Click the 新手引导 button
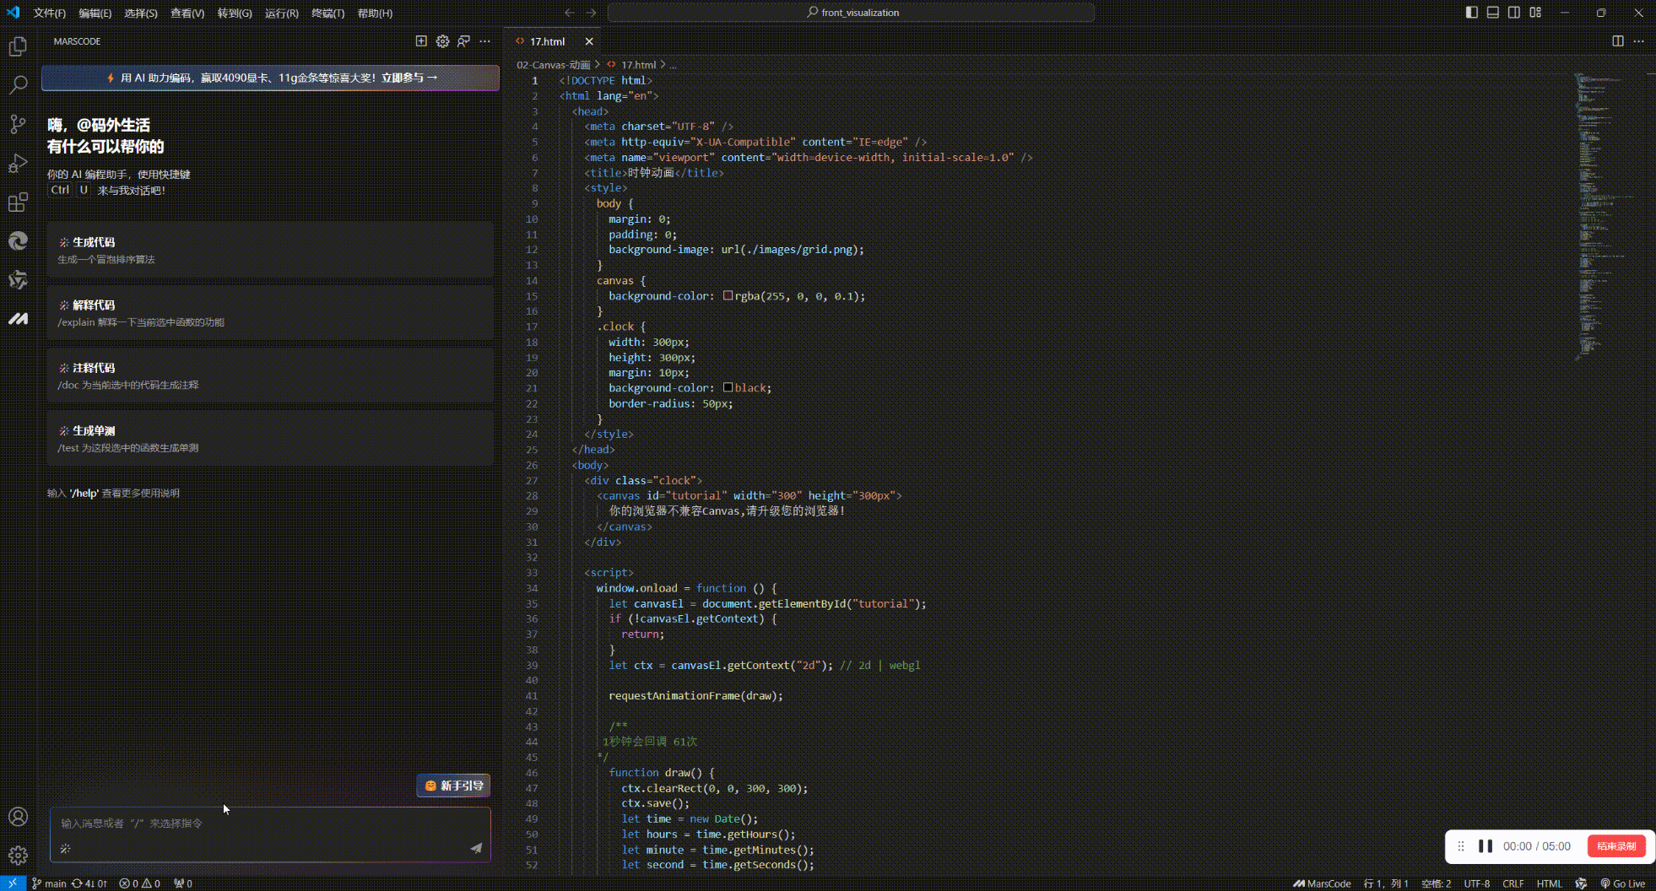This screenshot has height=891, width=1656. 454,786
